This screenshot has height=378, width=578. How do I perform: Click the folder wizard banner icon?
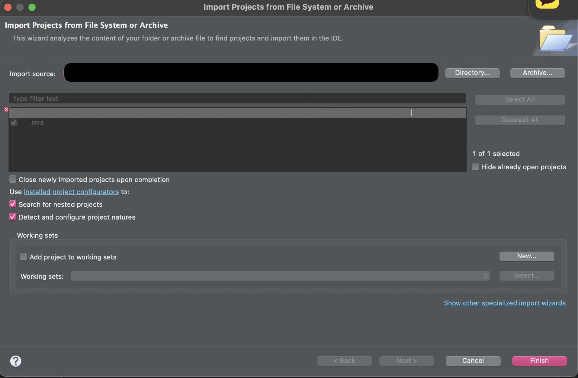(x=555, y=39)
